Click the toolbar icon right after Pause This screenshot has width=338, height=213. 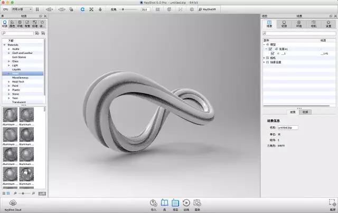coord(49,10)
